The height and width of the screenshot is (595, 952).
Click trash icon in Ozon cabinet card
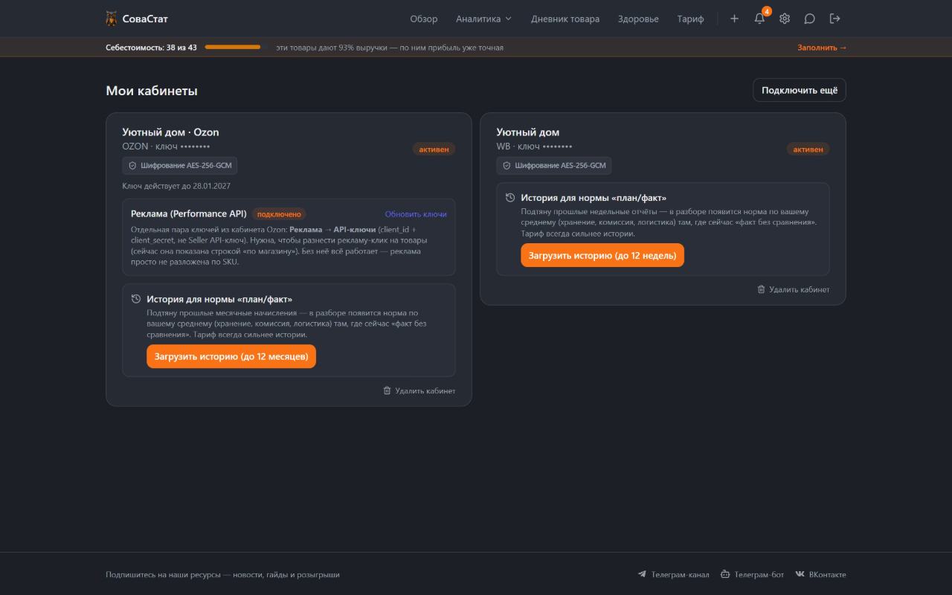click(x=387, y=390)
